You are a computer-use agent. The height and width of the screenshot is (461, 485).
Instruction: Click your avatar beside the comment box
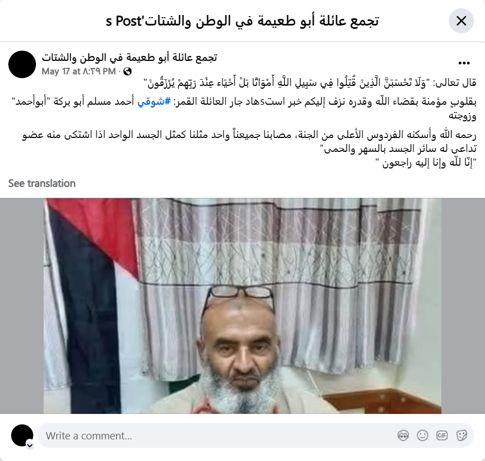[22, 436]
